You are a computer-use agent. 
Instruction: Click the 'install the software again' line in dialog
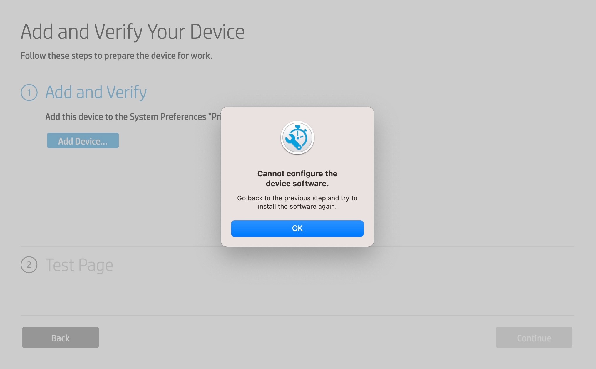tap(297, 206)
